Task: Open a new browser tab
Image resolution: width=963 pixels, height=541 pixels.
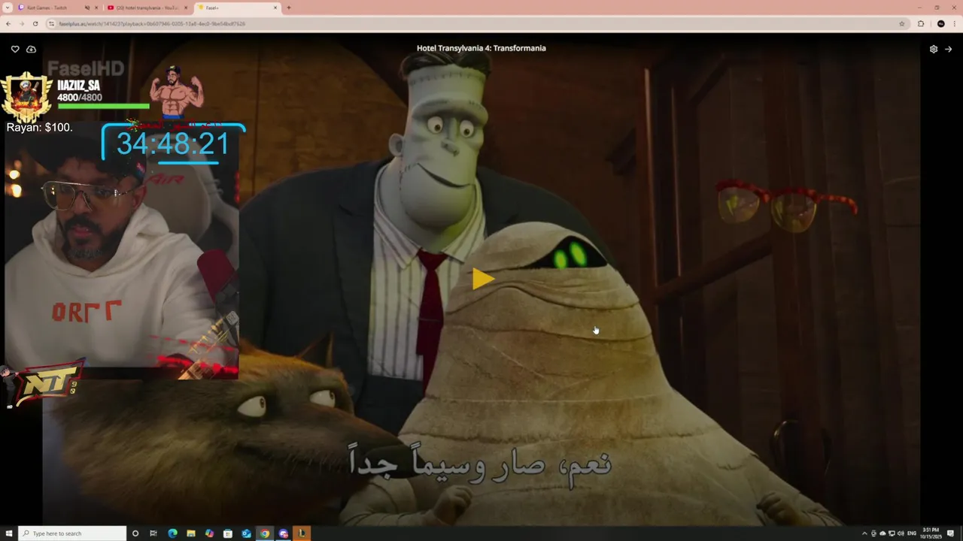Action: pos(289,8)
